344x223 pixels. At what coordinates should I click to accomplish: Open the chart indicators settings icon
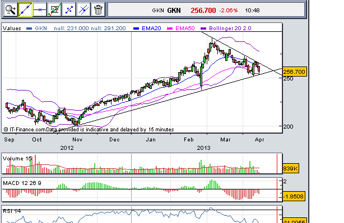(54, 10)
